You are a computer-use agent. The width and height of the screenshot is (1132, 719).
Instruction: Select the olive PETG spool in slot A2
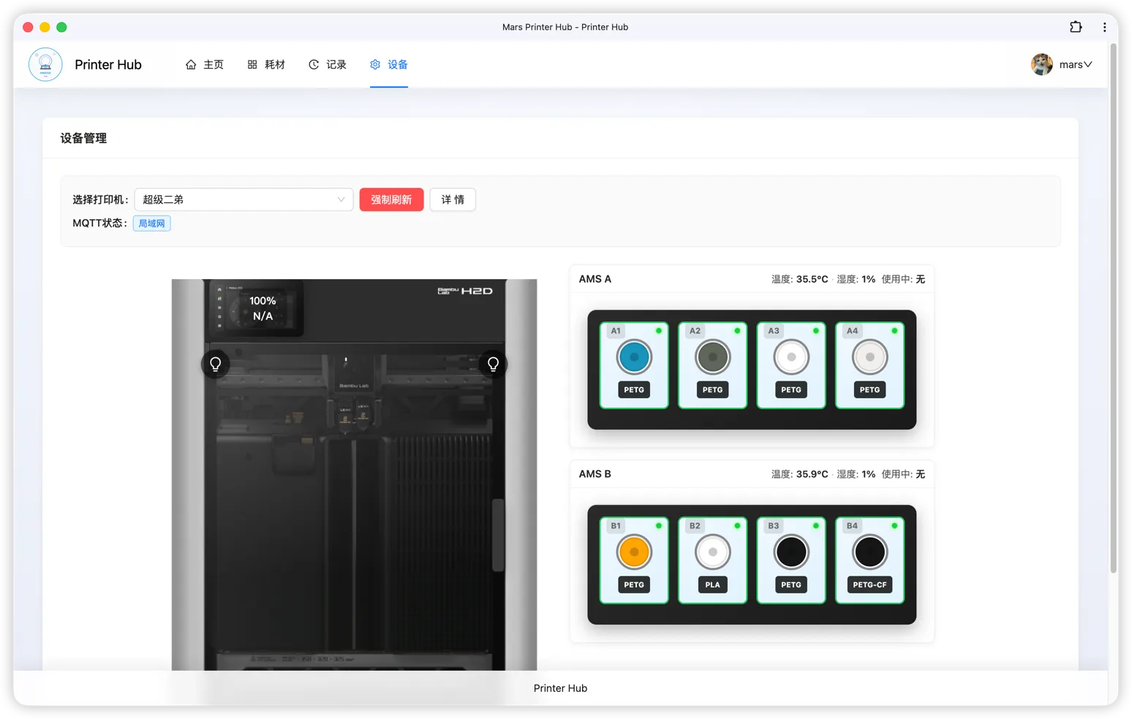(x=712, y=357)
